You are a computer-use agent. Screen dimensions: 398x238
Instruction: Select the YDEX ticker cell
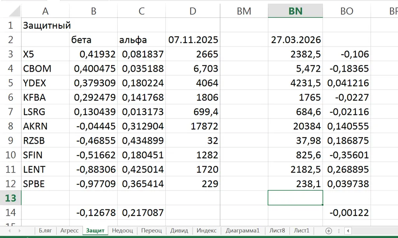(45, 83)
